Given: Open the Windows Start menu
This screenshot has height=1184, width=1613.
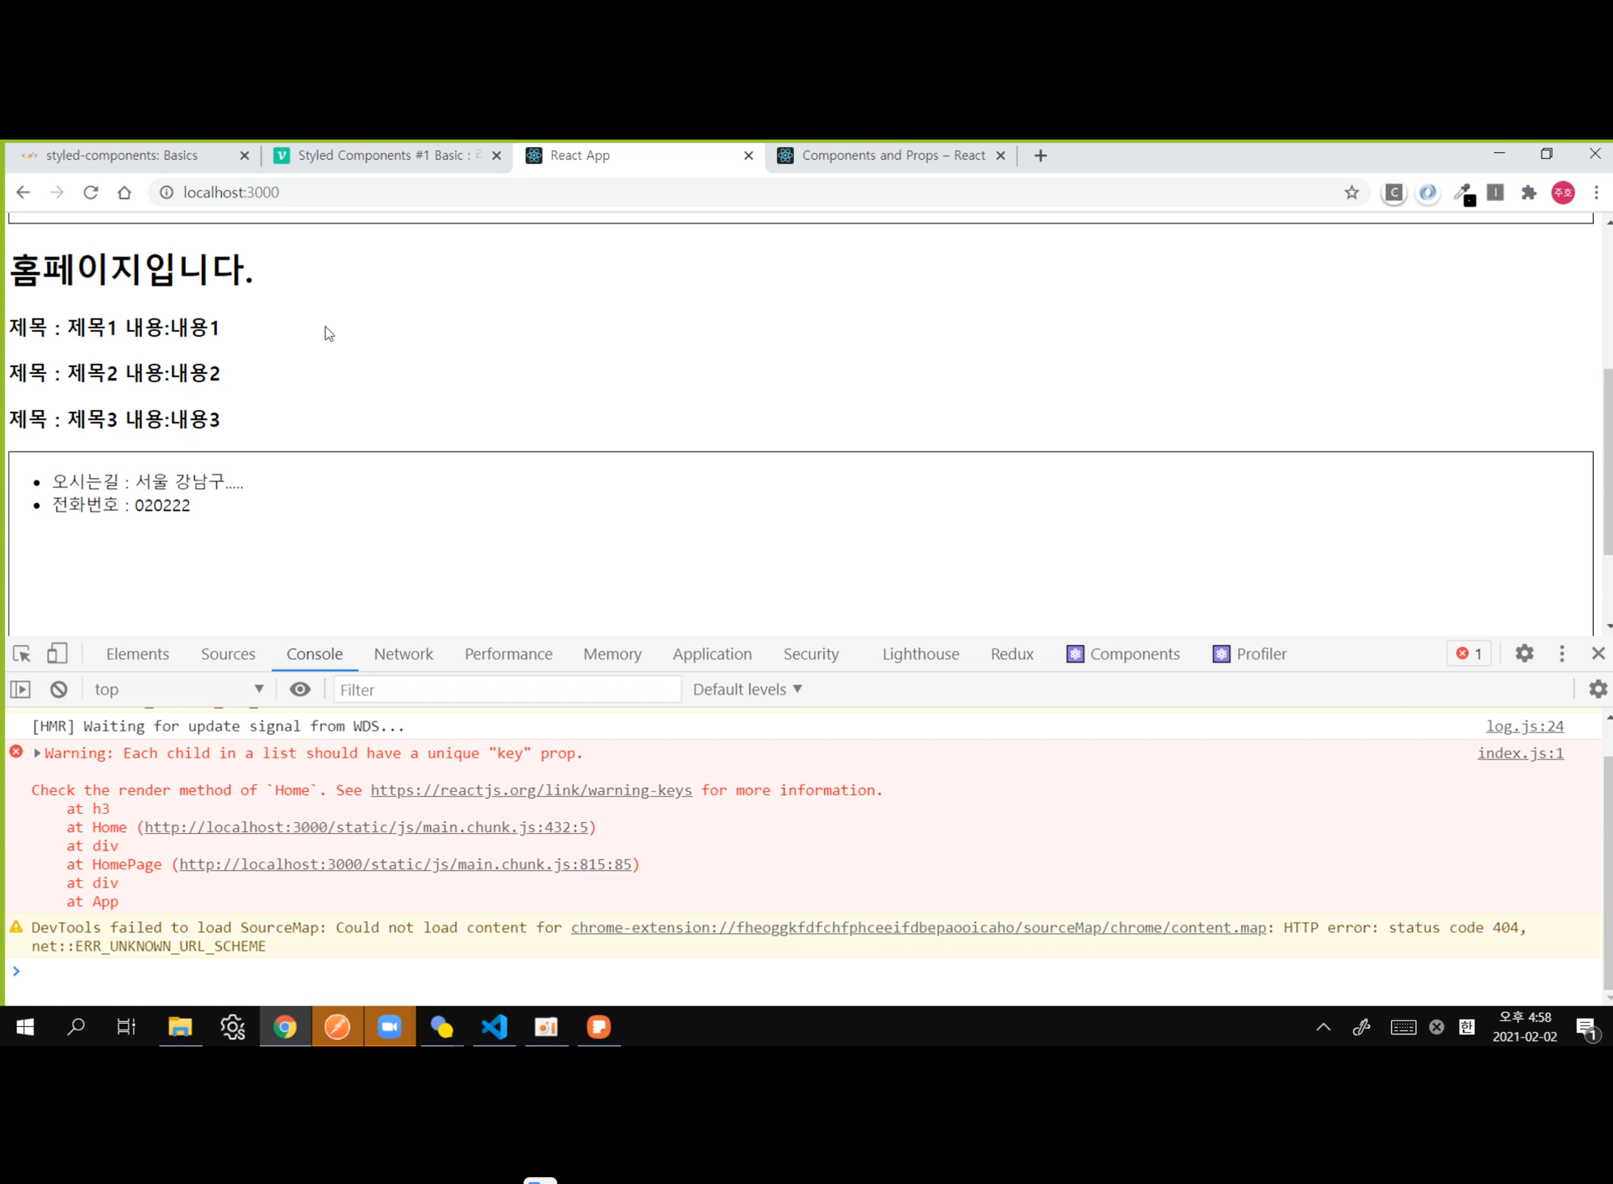Looking at the screenshot, I should pos(25,1027).
